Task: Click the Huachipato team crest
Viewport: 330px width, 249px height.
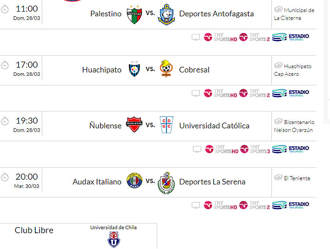Action: (x=134, y=69)
